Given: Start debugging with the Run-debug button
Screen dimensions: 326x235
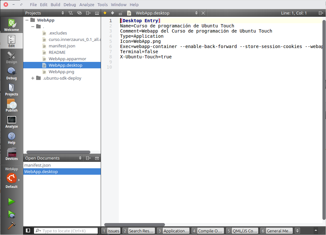Looking at the screenshot, I should pos(11,214).
